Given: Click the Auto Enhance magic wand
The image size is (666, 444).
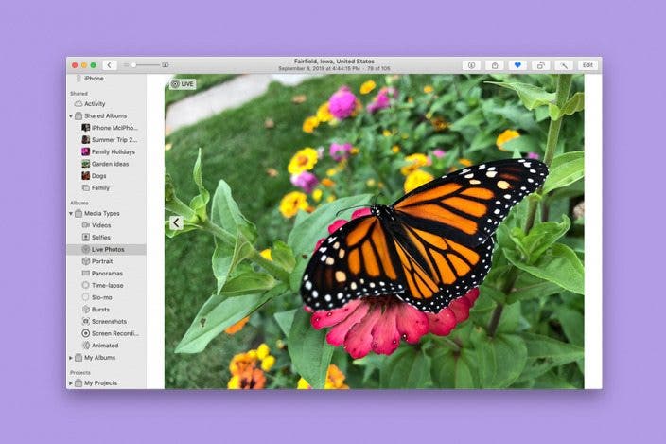Looking at the screenshot, I should pyautogui.click(x=564, y=65).
